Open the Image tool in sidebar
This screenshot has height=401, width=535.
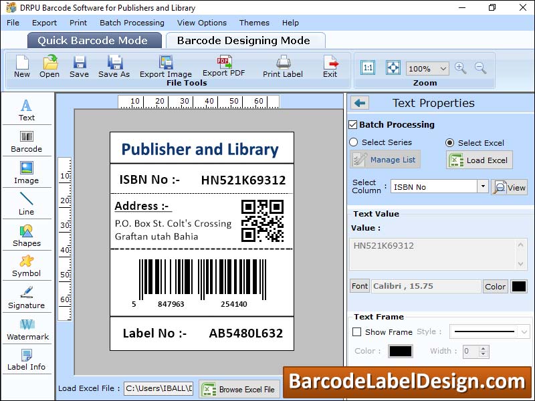(27, 172)
